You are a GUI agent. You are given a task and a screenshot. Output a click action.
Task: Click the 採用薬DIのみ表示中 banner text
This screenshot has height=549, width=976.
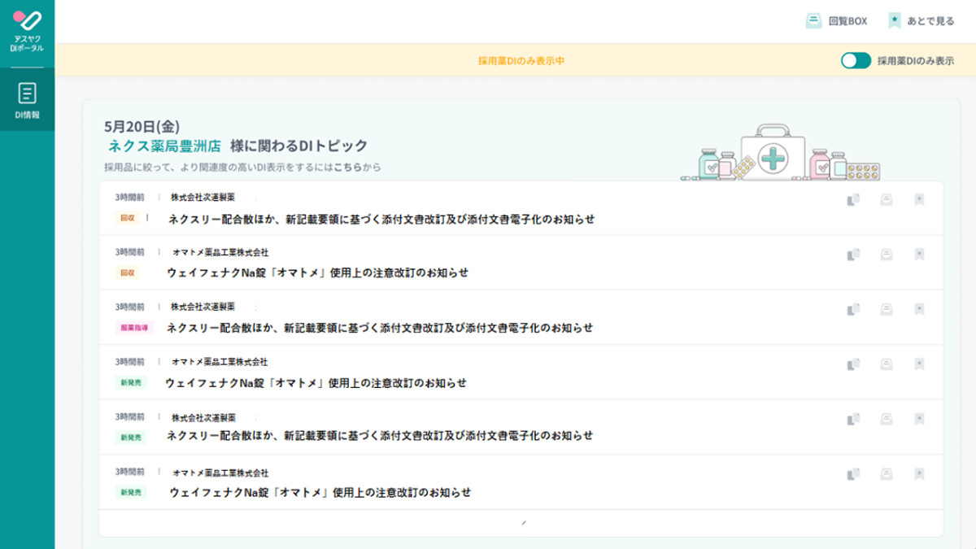coord(521,61)
